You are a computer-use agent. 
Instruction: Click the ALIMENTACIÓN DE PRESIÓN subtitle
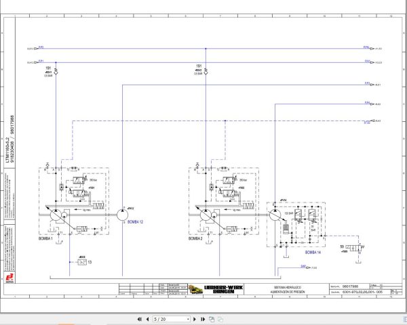coord(288,292)
